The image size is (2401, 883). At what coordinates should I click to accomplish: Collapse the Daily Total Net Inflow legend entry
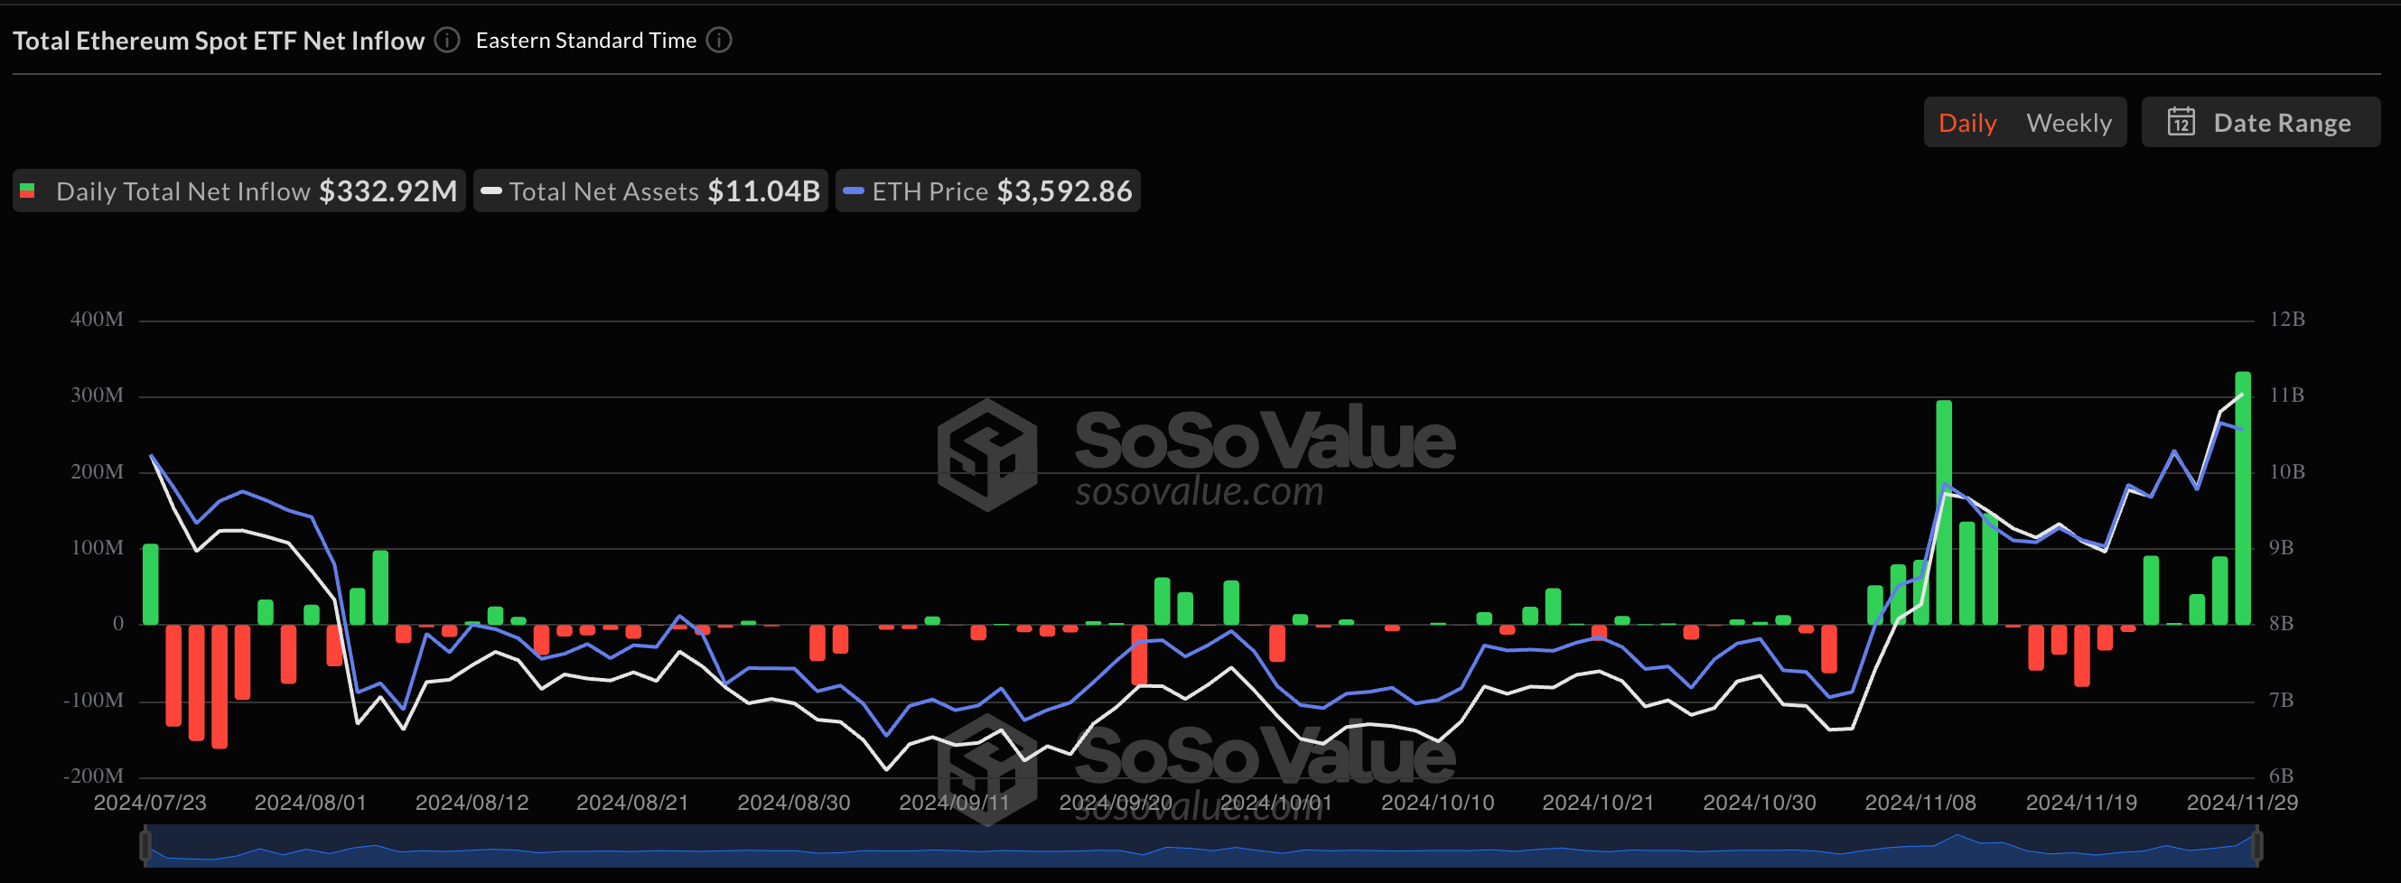238,191
